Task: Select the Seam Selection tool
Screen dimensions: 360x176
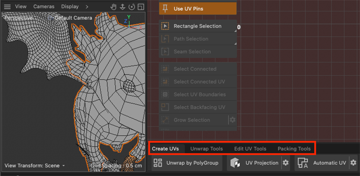Action: tap(198, 52)
